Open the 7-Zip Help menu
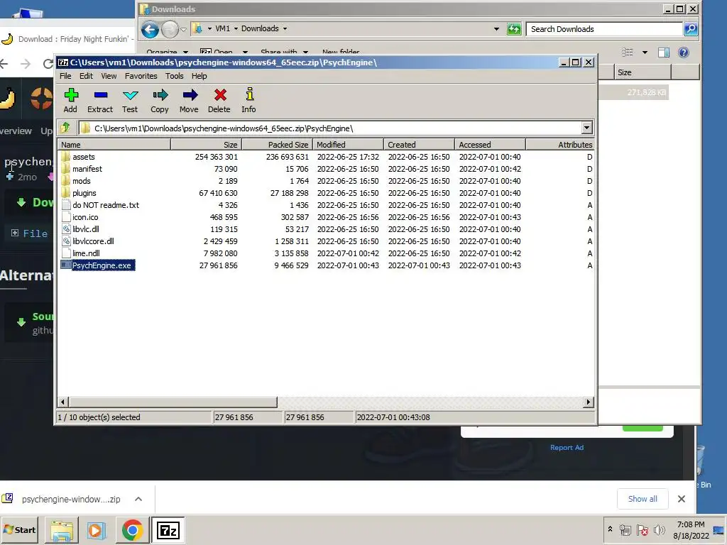Screen dimensions: 727x545 click(x=199, y=76)
